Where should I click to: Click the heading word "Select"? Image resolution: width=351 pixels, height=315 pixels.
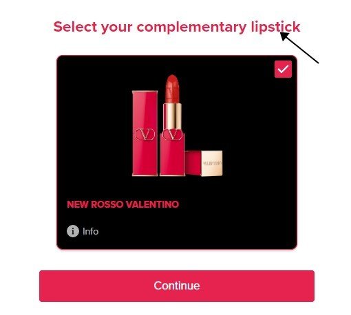pos(75,27)
